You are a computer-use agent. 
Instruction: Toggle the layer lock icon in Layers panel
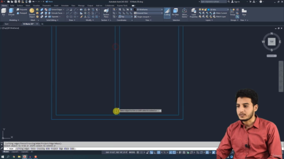point(205,10)
